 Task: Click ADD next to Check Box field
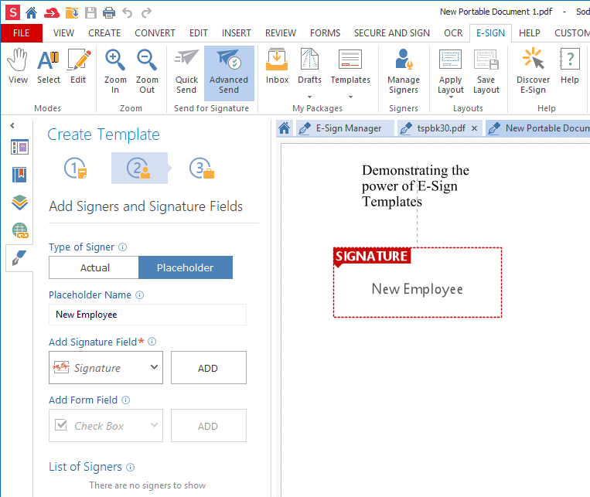pos(209,426)
